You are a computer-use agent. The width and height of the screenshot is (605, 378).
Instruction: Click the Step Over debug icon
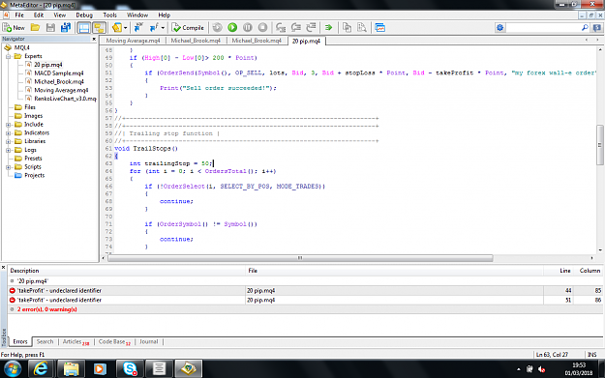(296, 28)
